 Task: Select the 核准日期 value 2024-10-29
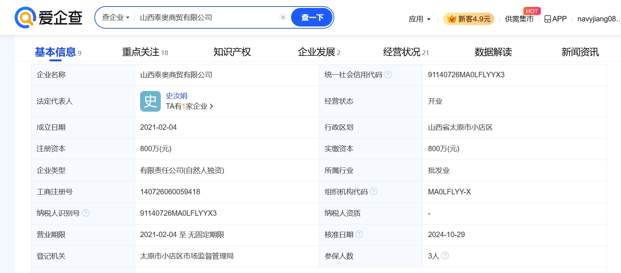click(446, 235)
